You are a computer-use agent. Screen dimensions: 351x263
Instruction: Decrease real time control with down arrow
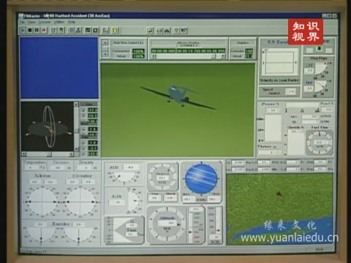pos(105,54)
